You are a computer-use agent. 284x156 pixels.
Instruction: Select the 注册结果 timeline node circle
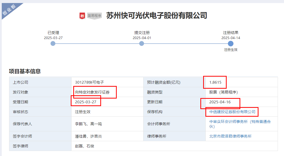coord(230,44)
